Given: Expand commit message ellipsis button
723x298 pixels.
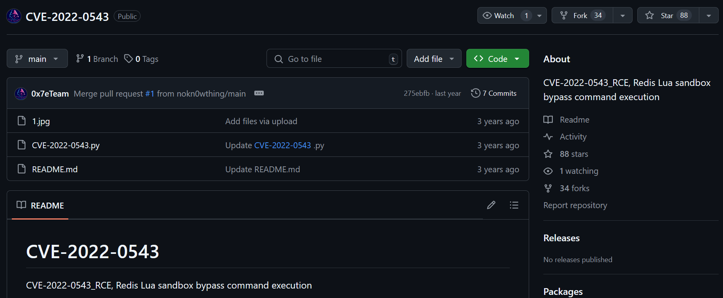Looking at the screenshot, I should coord(259,93).
